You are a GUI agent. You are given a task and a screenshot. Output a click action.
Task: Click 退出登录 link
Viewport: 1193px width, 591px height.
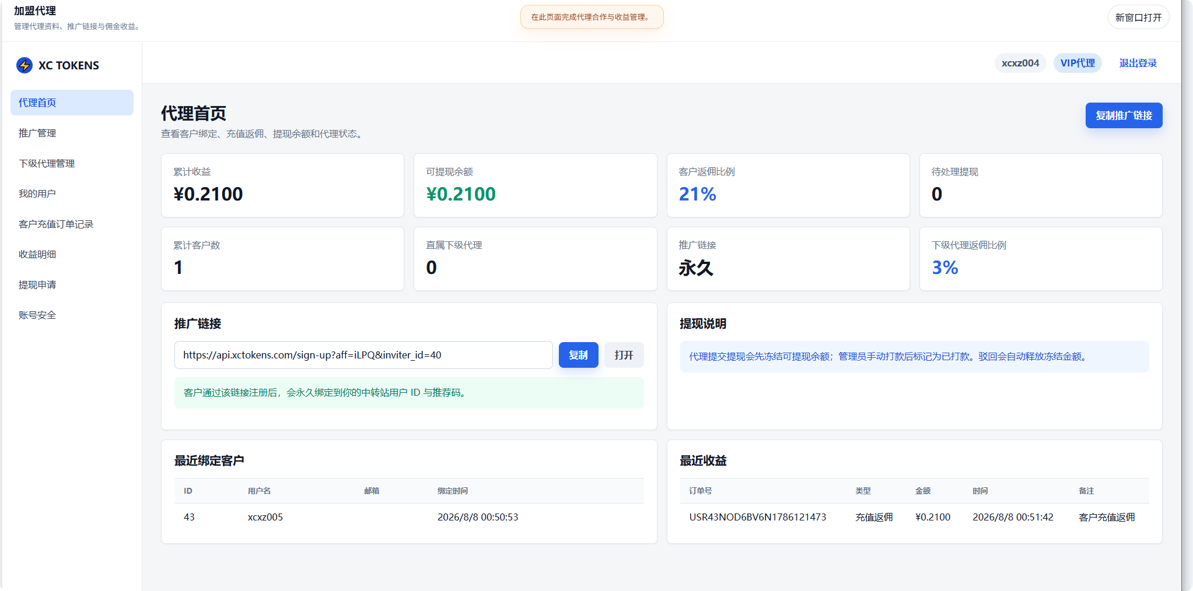click(1138, 63)
